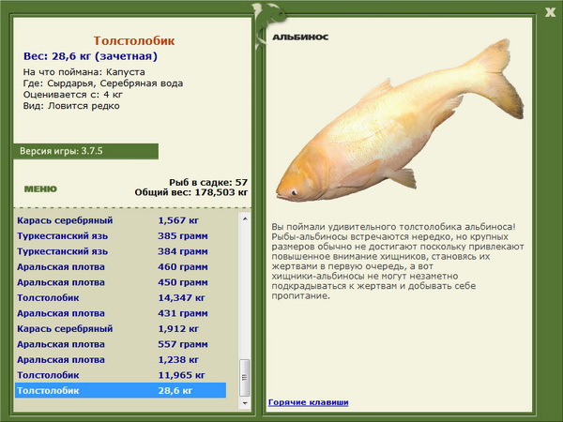Select Аральская плотва 431 грамм row
Screen dimensions: 563x422
click(x=121, y=313)
